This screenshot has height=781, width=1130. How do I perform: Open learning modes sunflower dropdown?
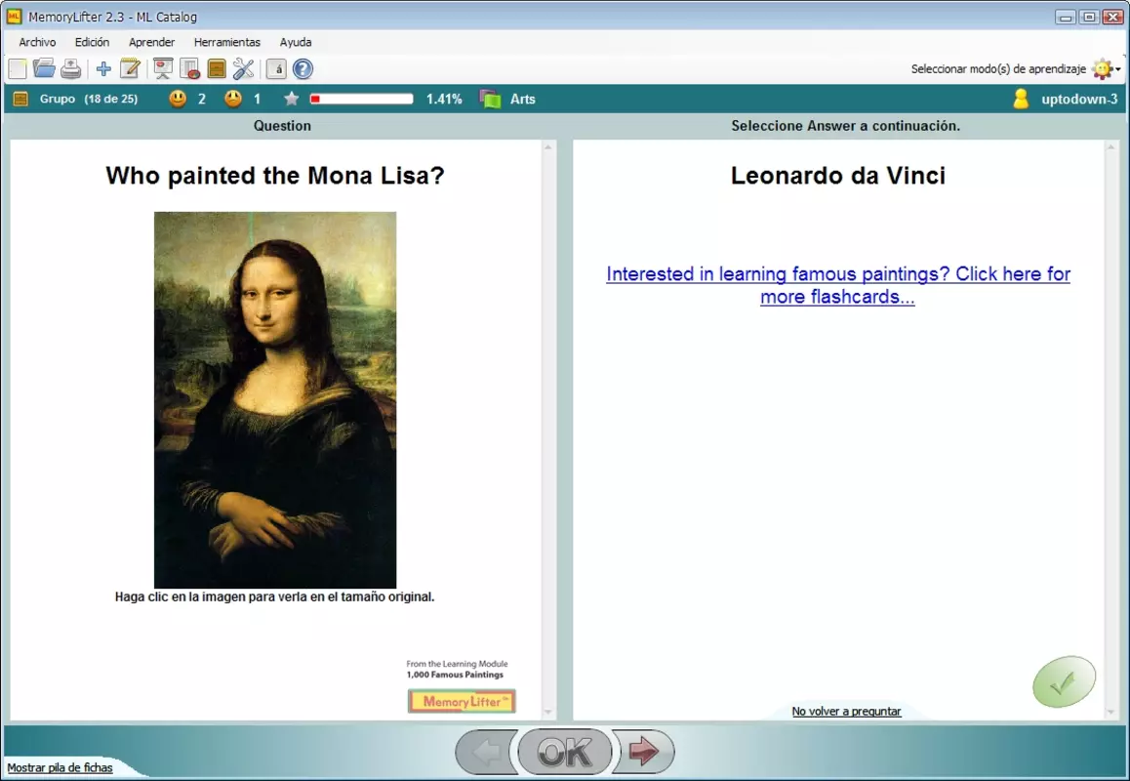[x=1107, y=69]
